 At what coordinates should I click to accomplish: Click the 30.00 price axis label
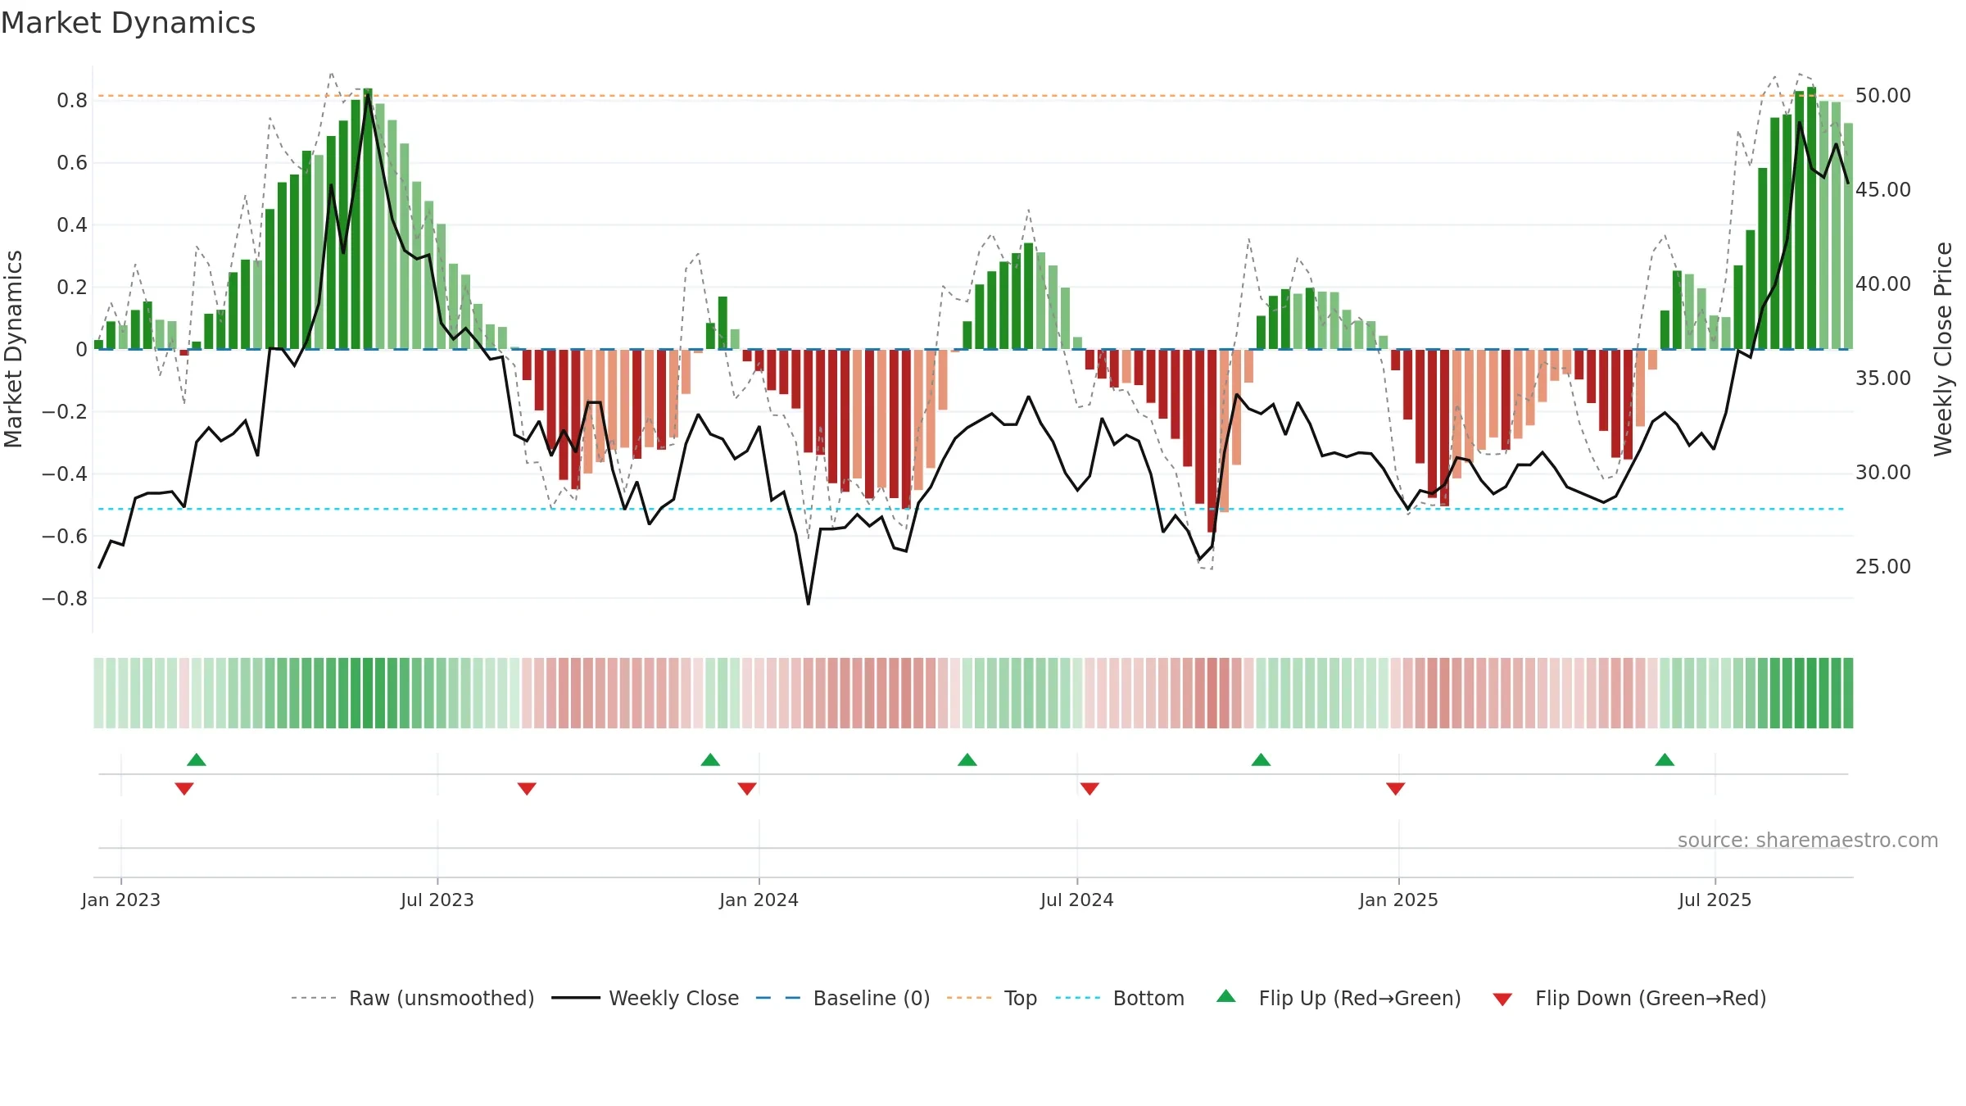[x=1883, y=473]
